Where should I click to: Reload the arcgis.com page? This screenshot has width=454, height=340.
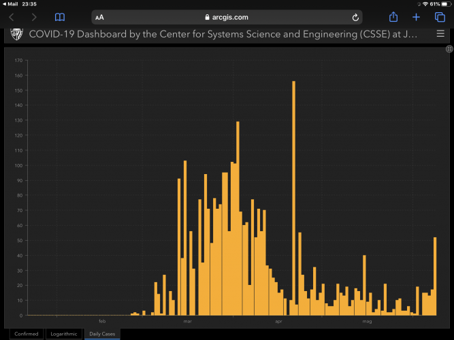355,17
